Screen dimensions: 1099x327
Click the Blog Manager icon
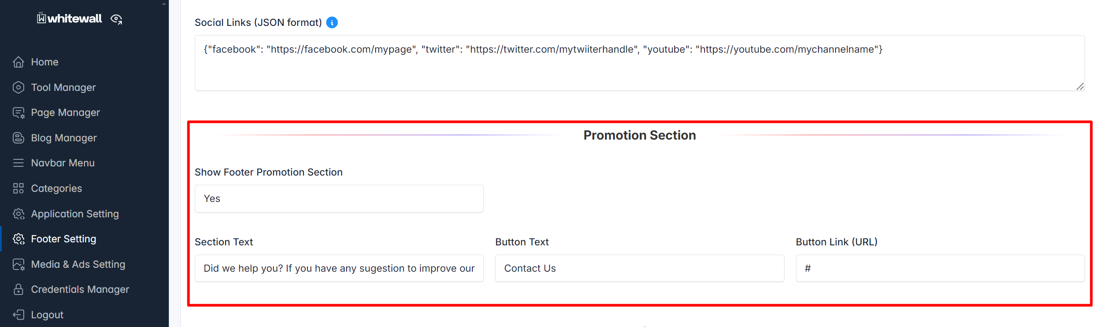pyautogui.click(x=18, y=138)
